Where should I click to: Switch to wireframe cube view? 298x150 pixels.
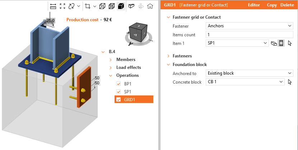tap(102, 6)
